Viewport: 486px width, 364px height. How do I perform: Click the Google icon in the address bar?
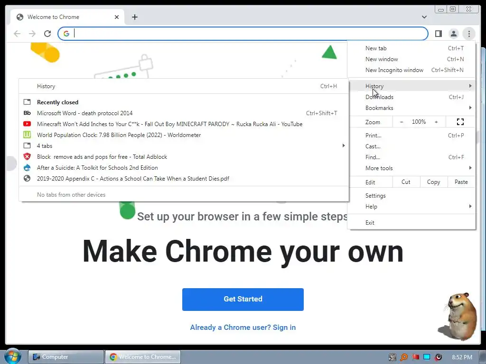point(66,34)
